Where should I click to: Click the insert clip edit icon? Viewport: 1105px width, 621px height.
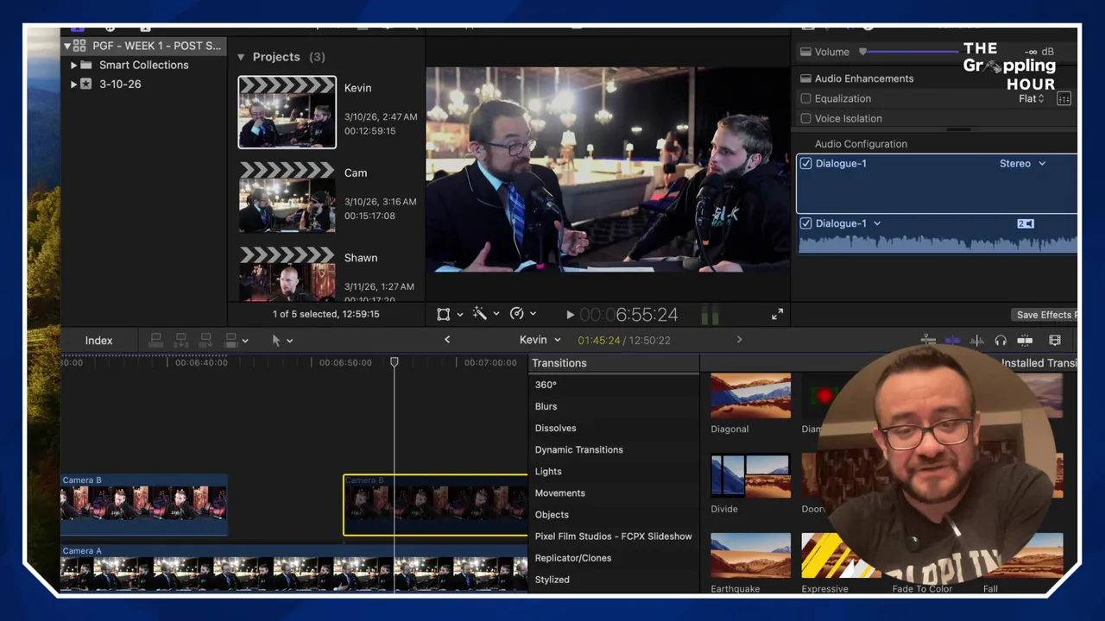181,341
